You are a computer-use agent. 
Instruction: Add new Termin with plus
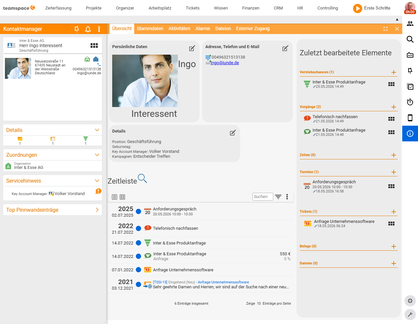coord(394,172)
